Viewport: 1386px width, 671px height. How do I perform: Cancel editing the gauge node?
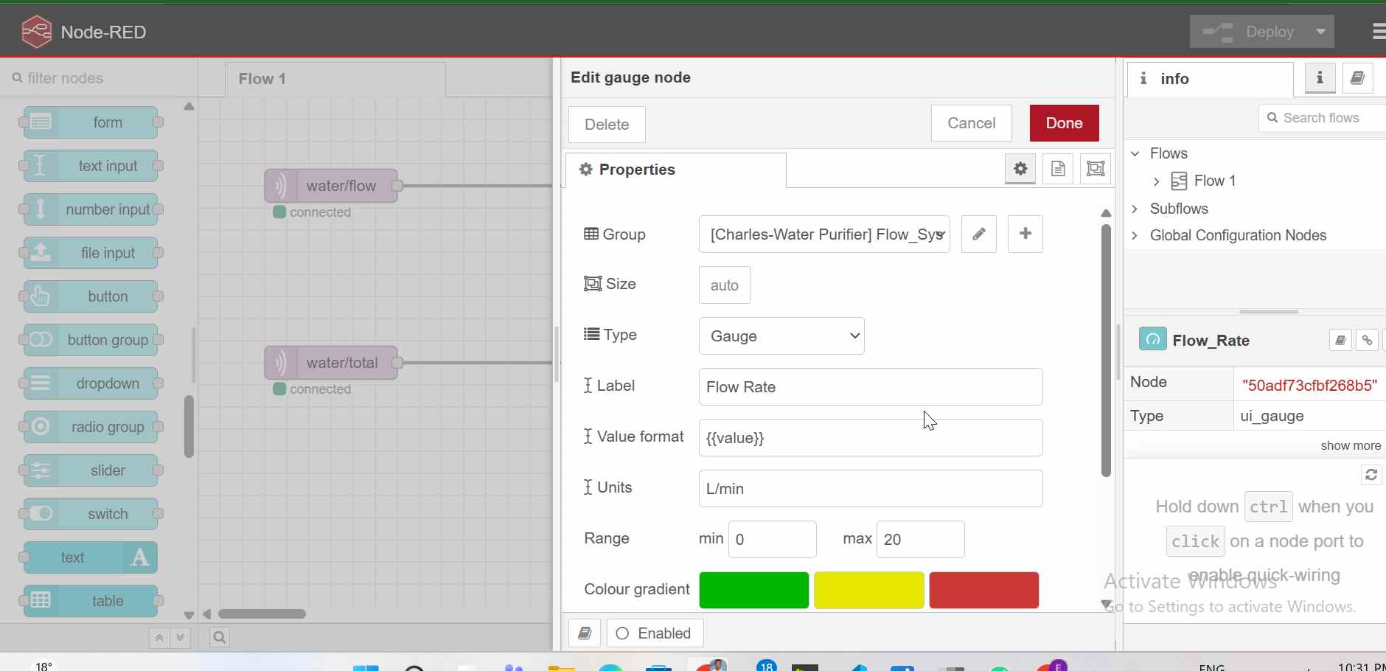(972, 123)
